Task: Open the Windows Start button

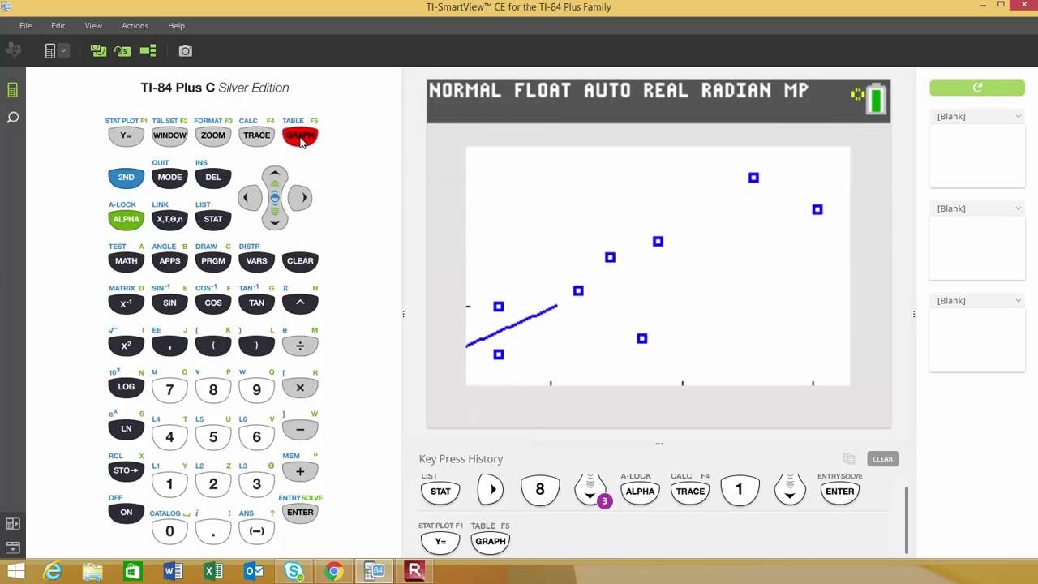Action: (15, 572)
